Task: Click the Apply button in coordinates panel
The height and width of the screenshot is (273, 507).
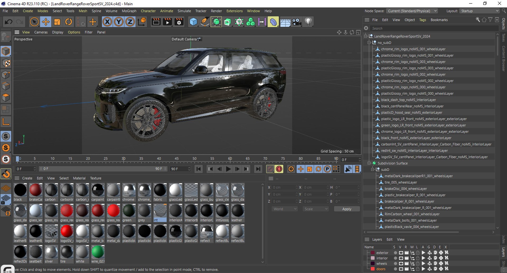Action: pos(347,209)
